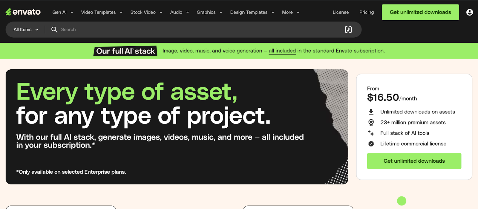478x209 pixels.
Task: Click the magnifying glass search icon
Action: pos(54,30)
